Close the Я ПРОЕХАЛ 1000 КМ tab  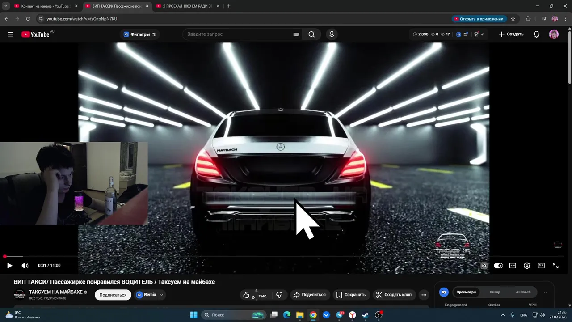tap(218, 6)
